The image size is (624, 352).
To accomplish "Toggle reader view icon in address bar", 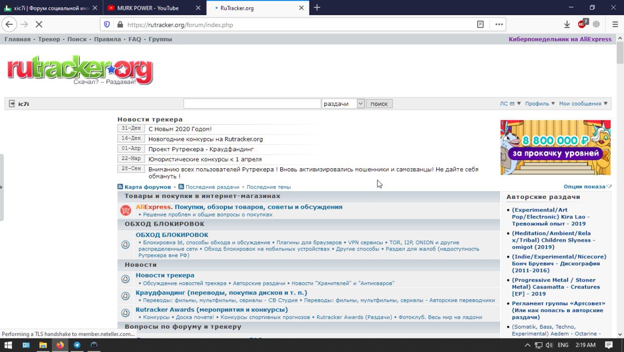I will pyautogui.click(x=480, y=24).
